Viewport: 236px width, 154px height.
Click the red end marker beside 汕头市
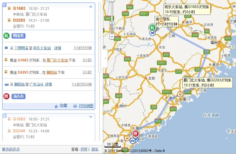6,96
